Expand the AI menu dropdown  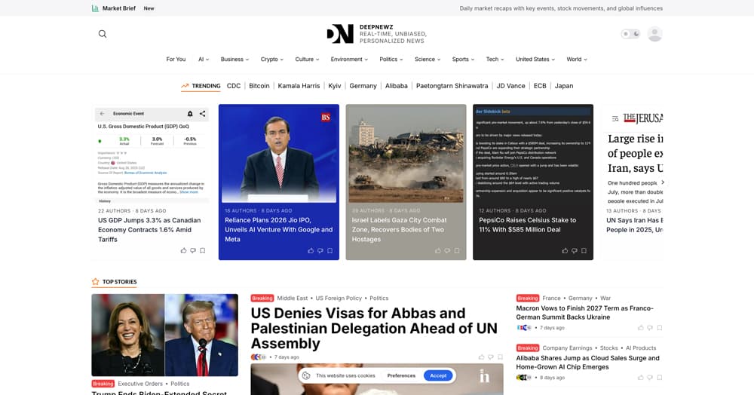pyautogui.click(x=204, y=59)
